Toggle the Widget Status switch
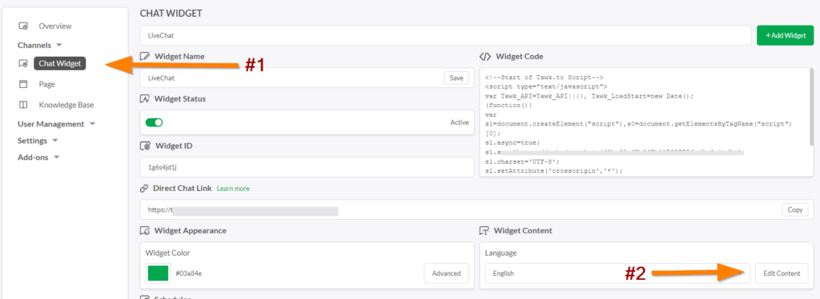This screenshot has width=820, height=299. [155, 122]
